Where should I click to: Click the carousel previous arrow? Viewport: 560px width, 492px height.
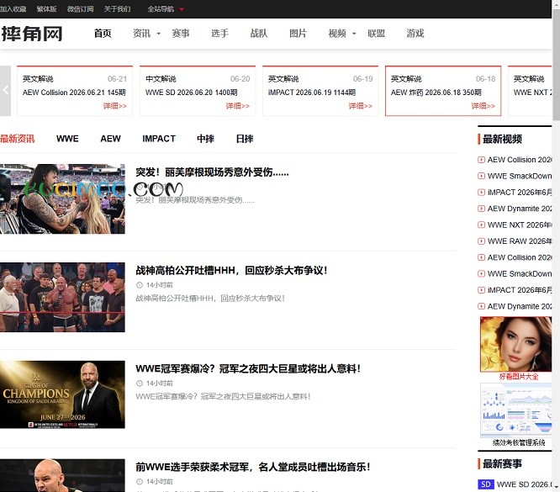(5, 90)
